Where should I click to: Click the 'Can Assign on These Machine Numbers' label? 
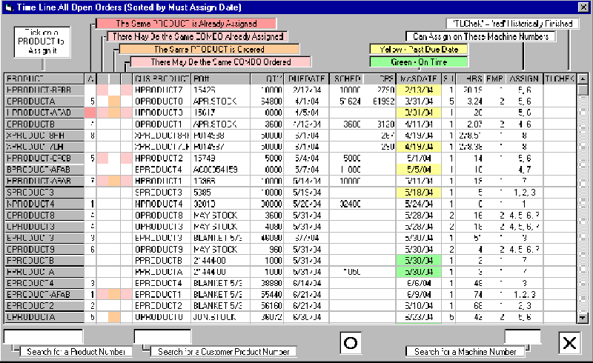tap(480, 36)
